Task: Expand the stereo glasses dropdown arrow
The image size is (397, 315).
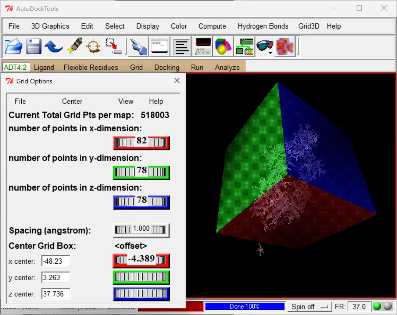Action: click(271, 53)
